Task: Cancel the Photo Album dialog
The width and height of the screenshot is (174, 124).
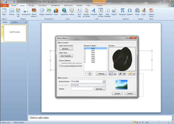Action: coord(130,94)
